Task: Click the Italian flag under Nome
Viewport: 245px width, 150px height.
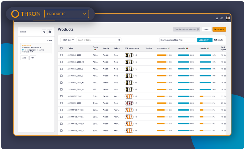Action: 95,50
